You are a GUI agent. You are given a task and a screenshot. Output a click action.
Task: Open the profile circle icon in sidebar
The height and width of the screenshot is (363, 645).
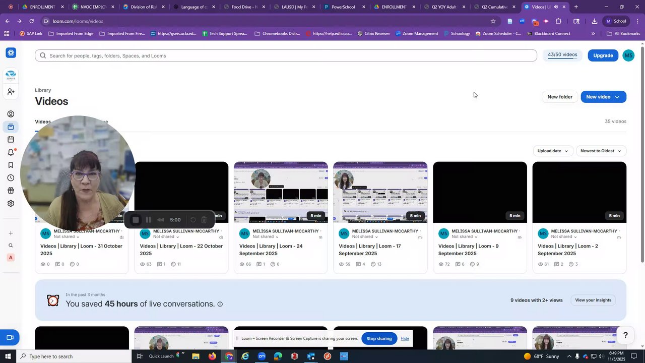coord(11,114)
